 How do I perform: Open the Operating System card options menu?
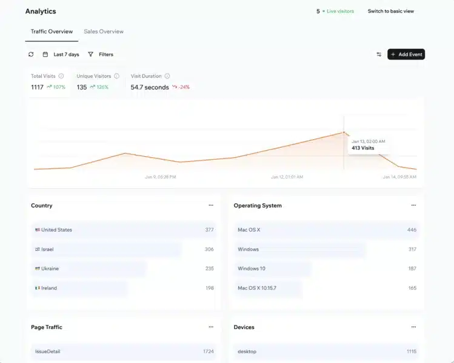(x=413, y=205)
